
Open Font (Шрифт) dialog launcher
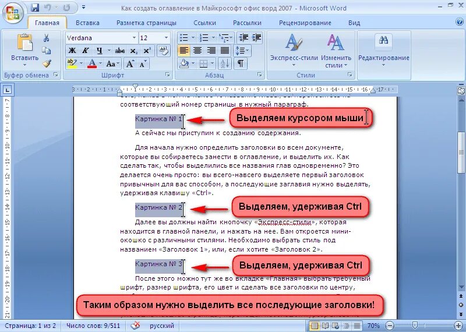pyautogui.click(x=167, y=75)
